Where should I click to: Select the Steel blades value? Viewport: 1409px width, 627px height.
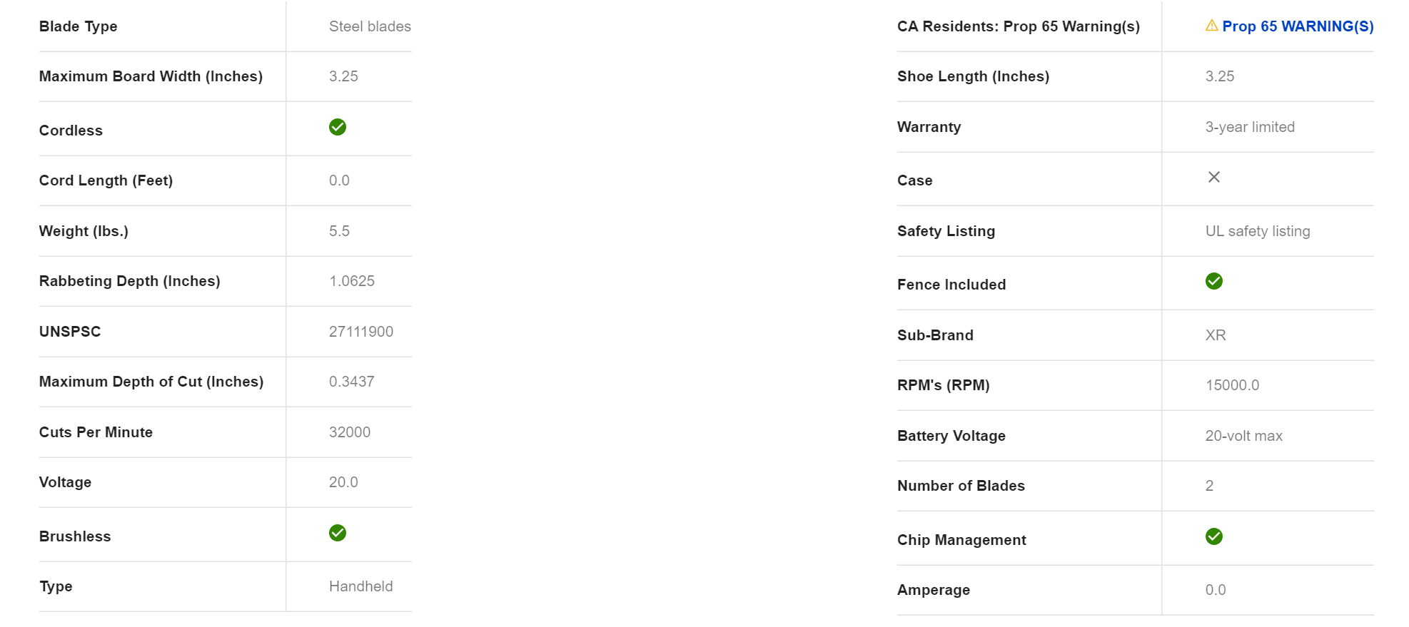[x=370, y=26]
